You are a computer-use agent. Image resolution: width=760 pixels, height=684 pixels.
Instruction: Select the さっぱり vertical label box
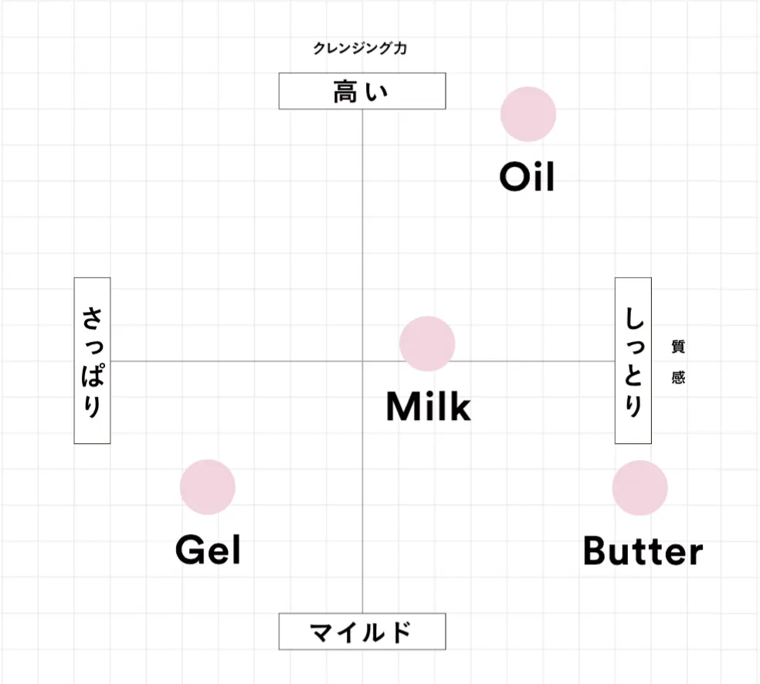(92, 361)
